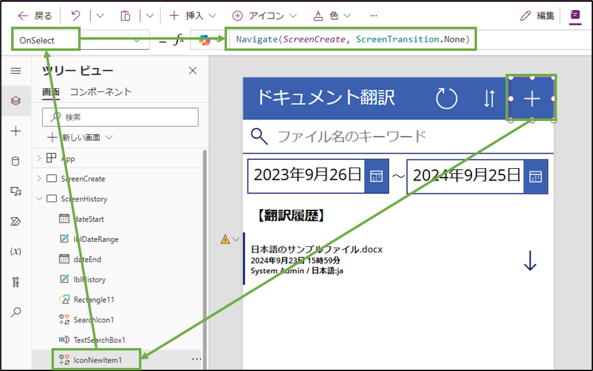Select lblDateRange in tree view
This screenshot has width=593, height=371.
[x=96, y=239]
